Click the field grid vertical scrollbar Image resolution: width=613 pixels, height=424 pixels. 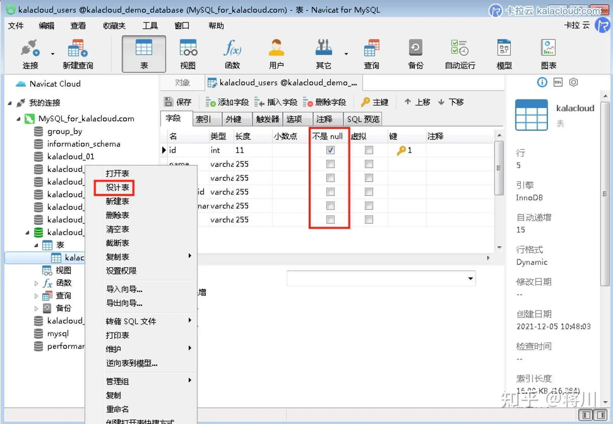pos(499,167)
